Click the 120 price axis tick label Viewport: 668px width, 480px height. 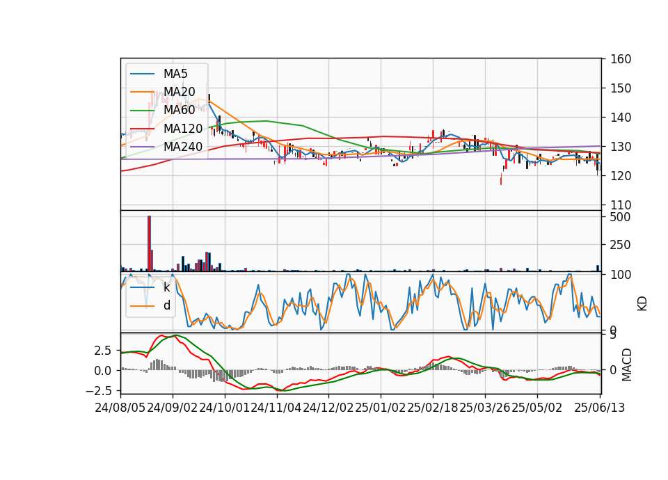tap(620, 175)
